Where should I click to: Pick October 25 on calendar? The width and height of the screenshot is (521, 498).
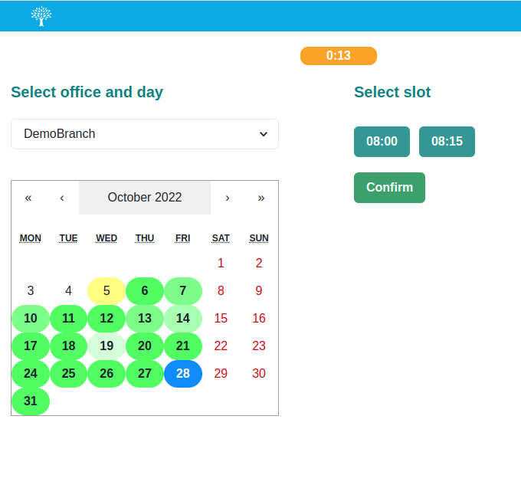point(68,373)
